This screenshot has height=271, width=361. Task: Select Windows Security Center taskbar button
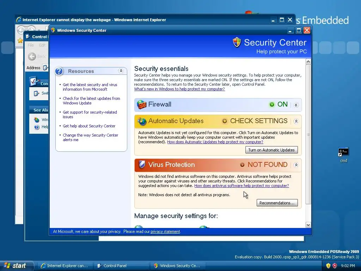pyautogui.click(x=178, y=266)
